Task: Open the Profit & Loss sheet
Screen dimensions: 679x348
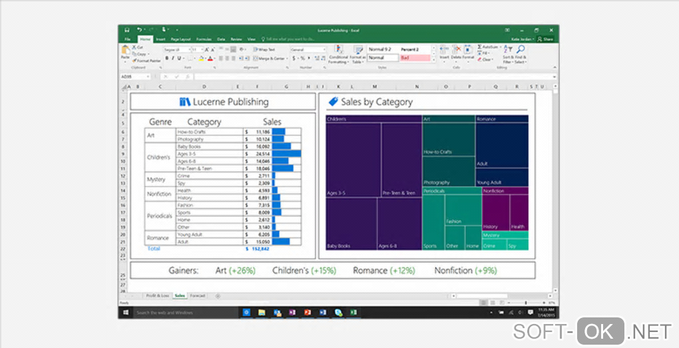Action: (157, 295)
